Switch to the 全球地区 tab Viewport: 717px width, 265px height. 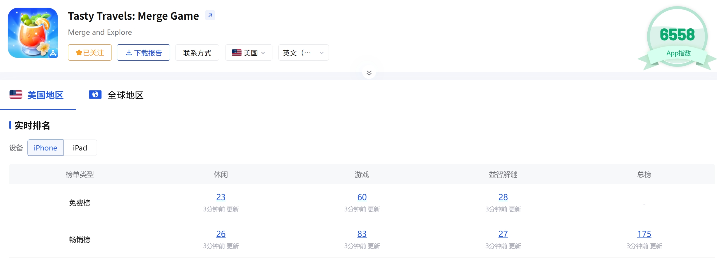[116, 95]
